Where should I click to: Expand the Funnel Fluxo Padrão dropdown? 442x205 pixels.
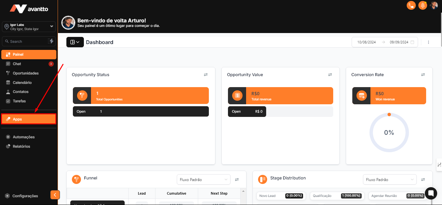(203, 179)
